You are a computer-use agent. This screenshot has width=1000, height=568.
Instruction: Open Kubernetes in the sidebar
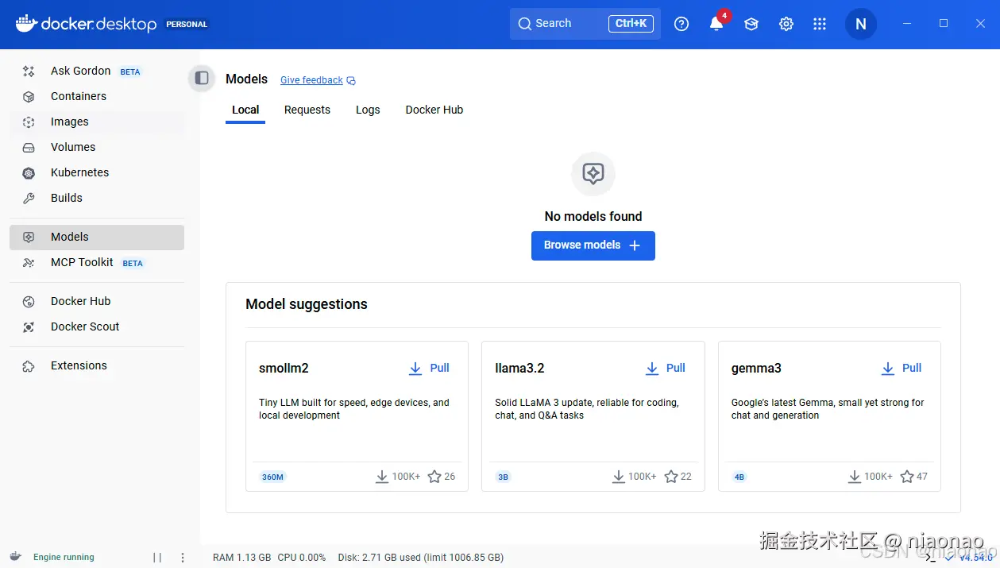tap(97, 172)
